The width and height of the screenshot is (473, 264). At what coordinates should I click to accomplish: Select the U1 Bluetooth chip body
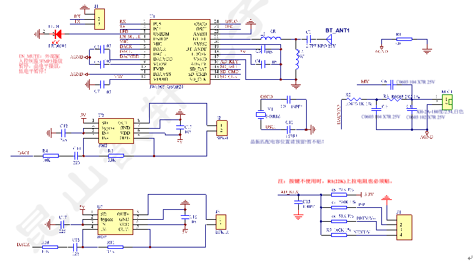pyautogui.click(x=175, y=49)
